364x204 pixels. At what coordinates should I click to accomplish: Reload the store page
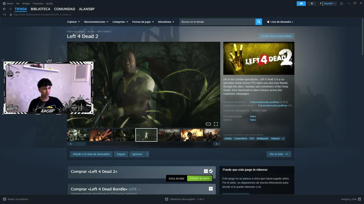click(5, 14)
